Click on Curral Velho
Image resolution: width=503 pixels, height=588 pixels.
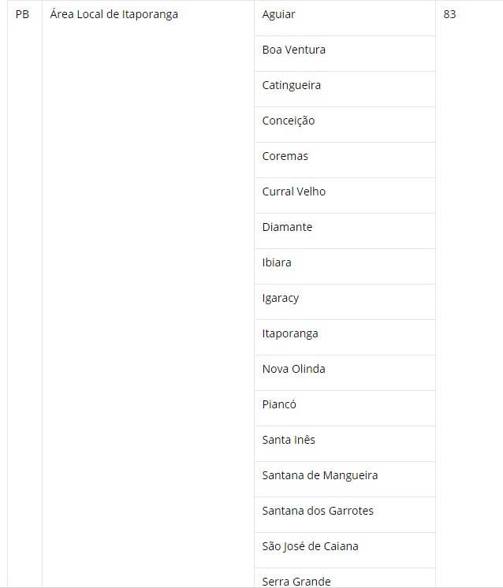(294, 192)
